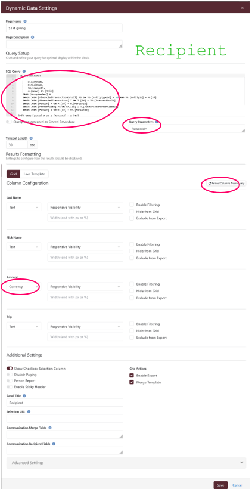Toggle Show Checkbox Selection Column switch
Screen dimensions: 252x489
tap(10, 369)
